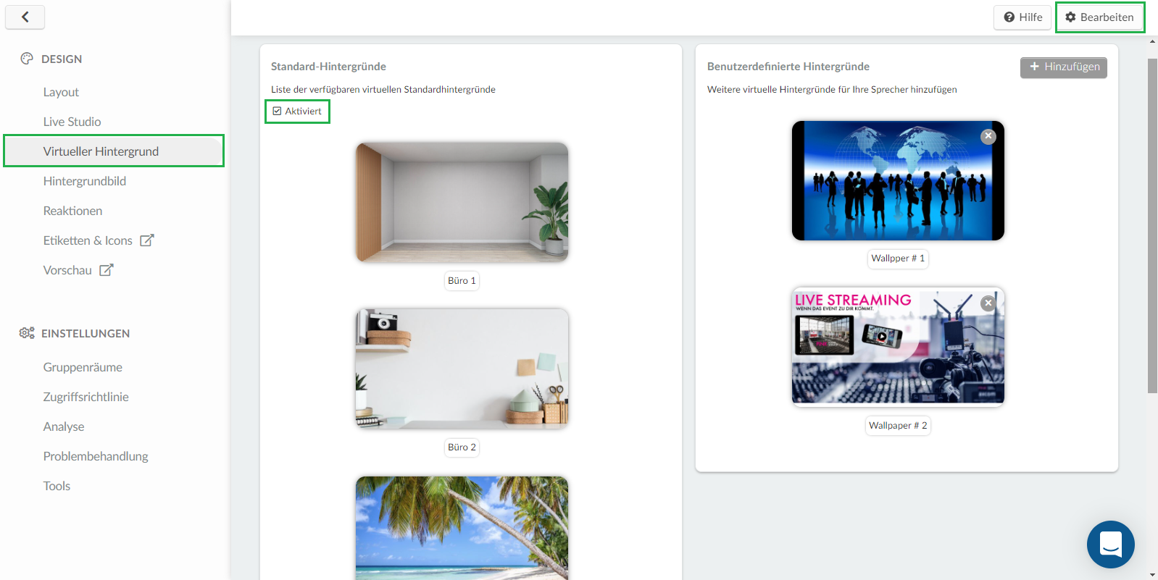Go to Problembehandlung
The image size is (1158, 580).
tap(96, 456)
